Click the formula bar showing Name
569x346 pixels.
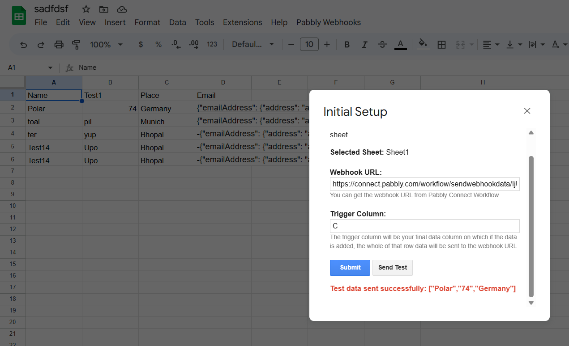point(322,68)
